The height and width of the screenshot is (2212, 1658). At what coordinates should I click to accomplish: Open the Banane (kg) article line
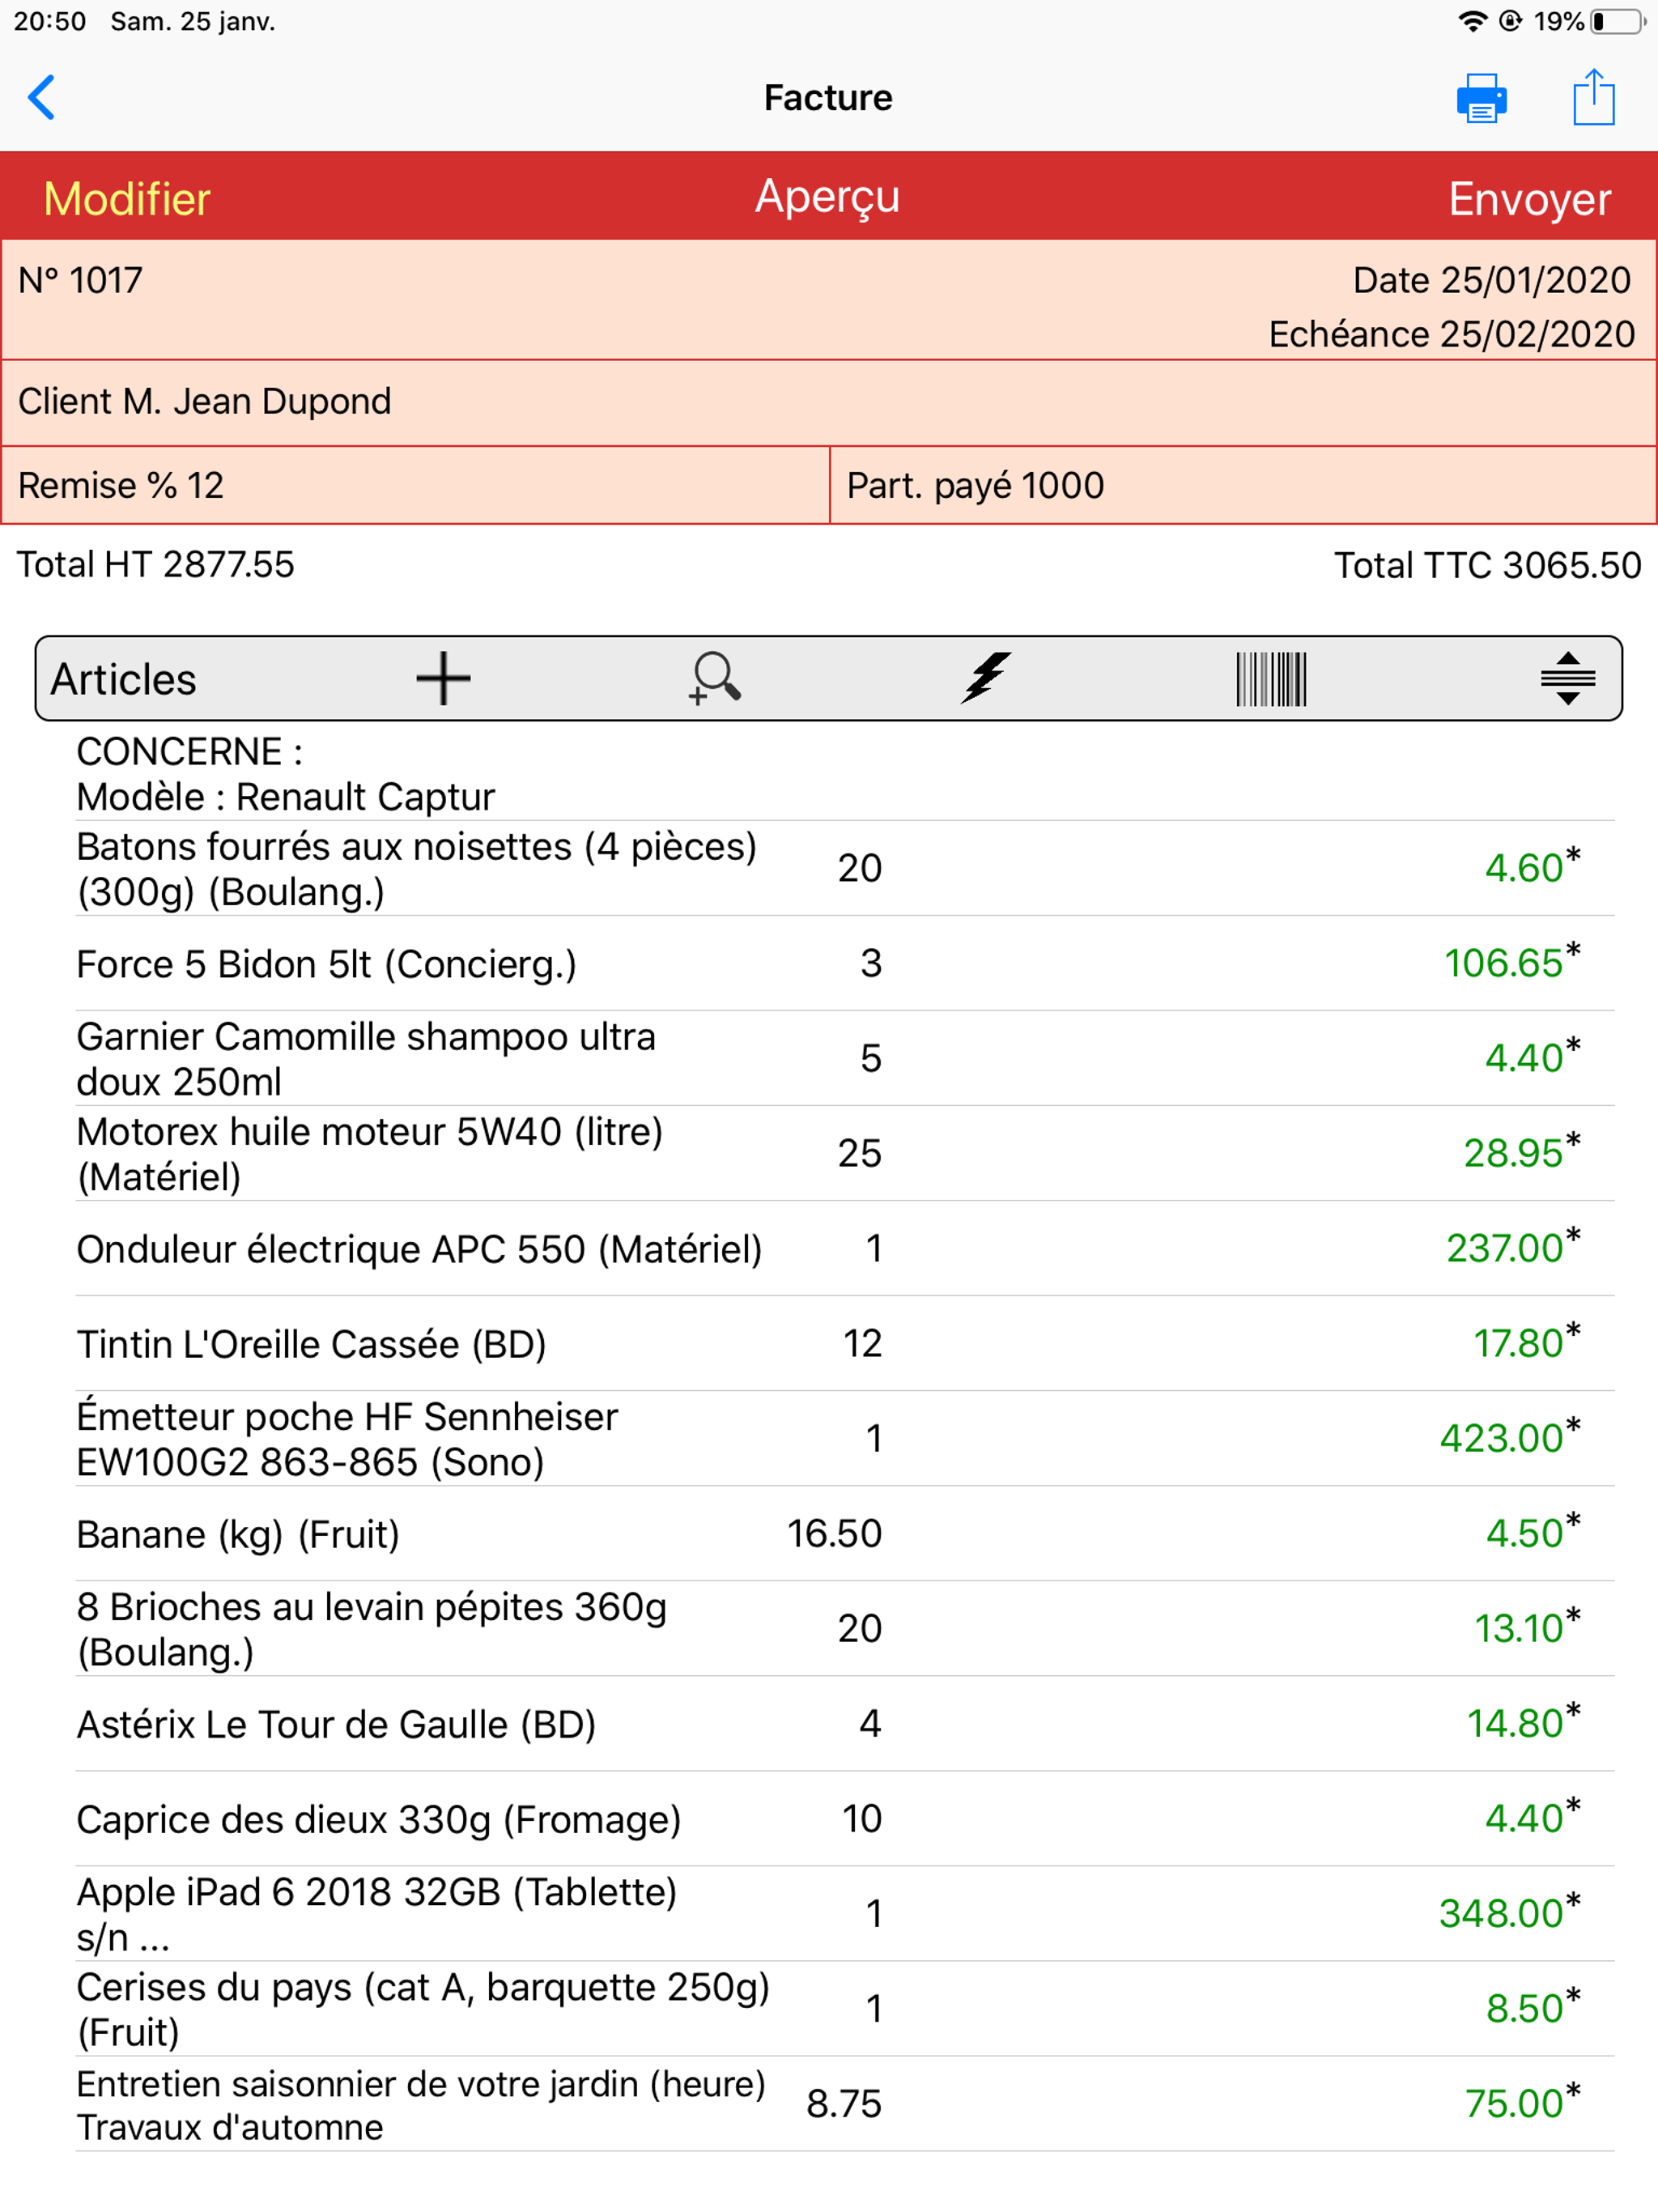(238, 1534)
